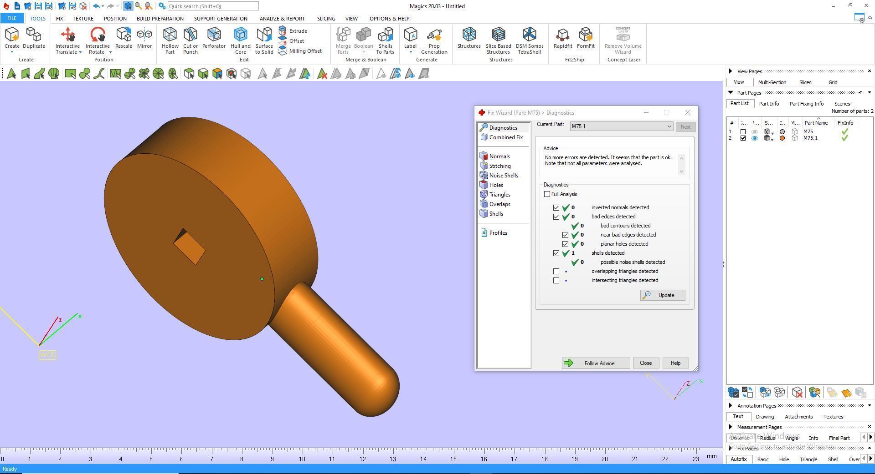The width and height of the screenshot is (875, 474).
Task: Launch the Perforator tool
Action: point(214,38)
